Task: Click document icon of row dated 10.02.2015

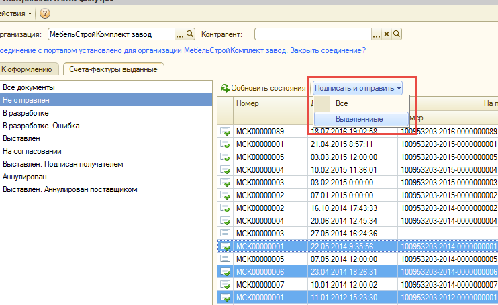Action: click(226, 170)
